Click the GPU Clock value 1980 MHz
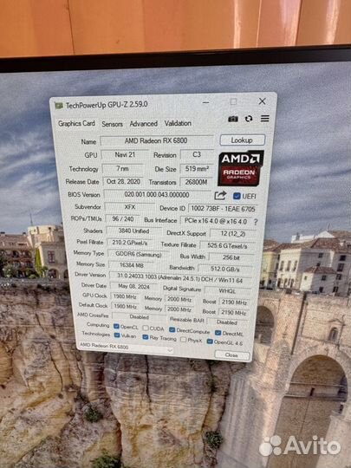This screenshot has width=351, height=468. (125, 296)
